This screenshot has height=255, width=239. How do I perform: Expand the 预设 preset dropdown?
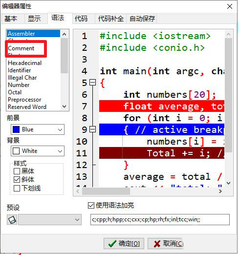pyautogui.click(x=50, y=220)
